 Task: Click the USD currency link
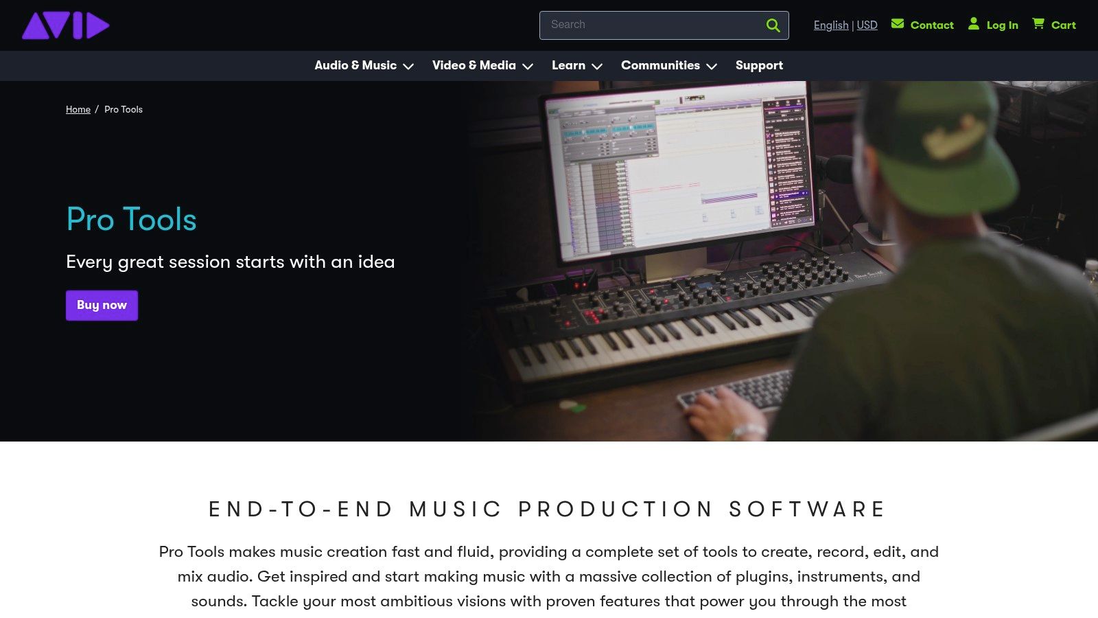[x=867, y=25]
